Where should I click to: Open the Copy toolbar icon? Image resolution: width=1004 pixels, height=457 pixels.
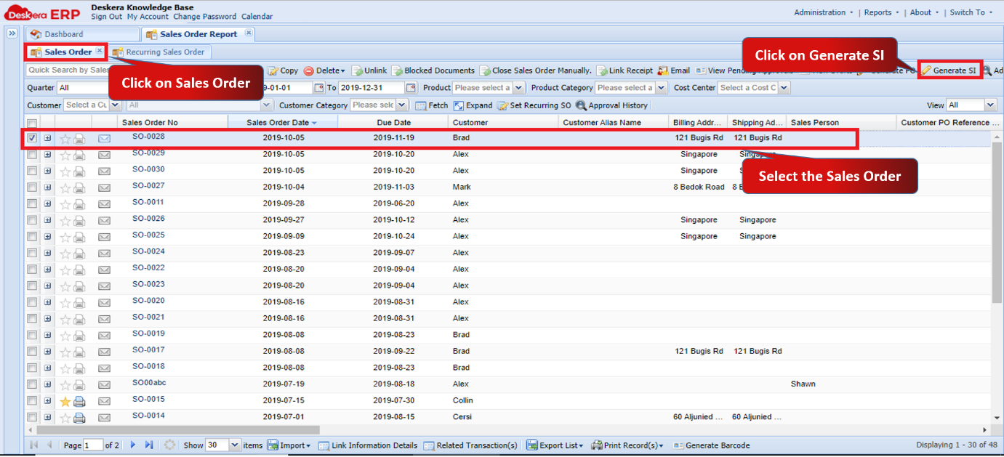(x=282, y=70)
